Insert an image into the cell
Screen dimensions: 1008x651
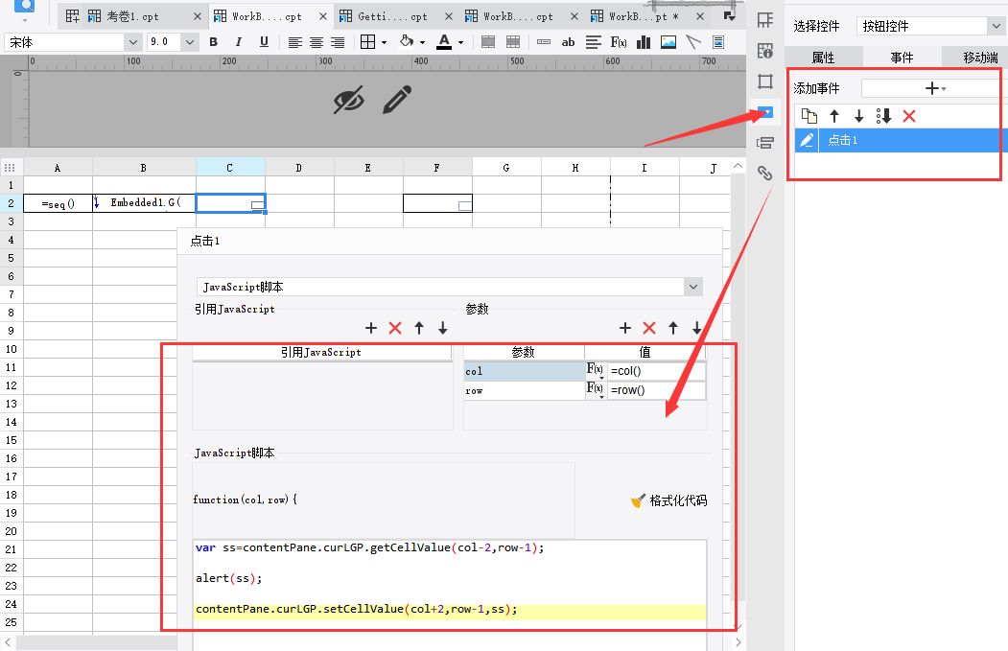(668, 42)
